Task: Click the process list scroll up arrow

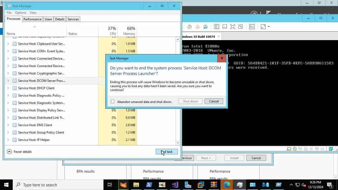Action: (178, 39)
